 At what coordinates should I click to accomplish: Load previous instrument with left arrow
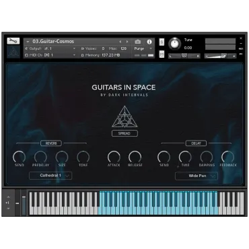tap(120, 42)
